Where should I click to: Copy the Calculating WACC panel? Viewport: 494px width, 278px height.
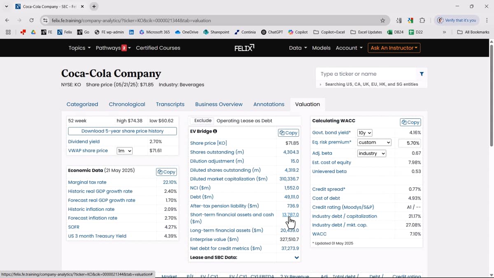410,122
